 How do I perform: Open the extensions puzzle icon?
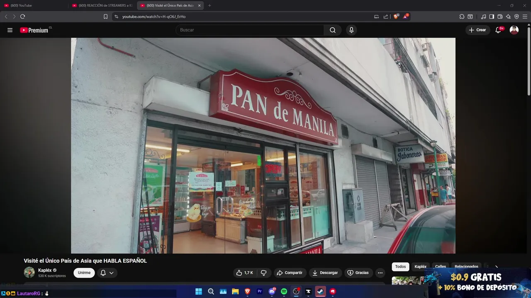click(x=462, y=17)
